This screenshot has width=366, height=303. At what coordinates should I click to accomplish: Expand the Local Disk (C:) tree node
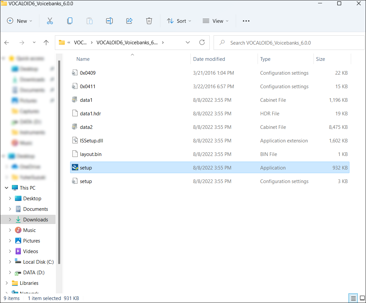(x=10, y=262)
